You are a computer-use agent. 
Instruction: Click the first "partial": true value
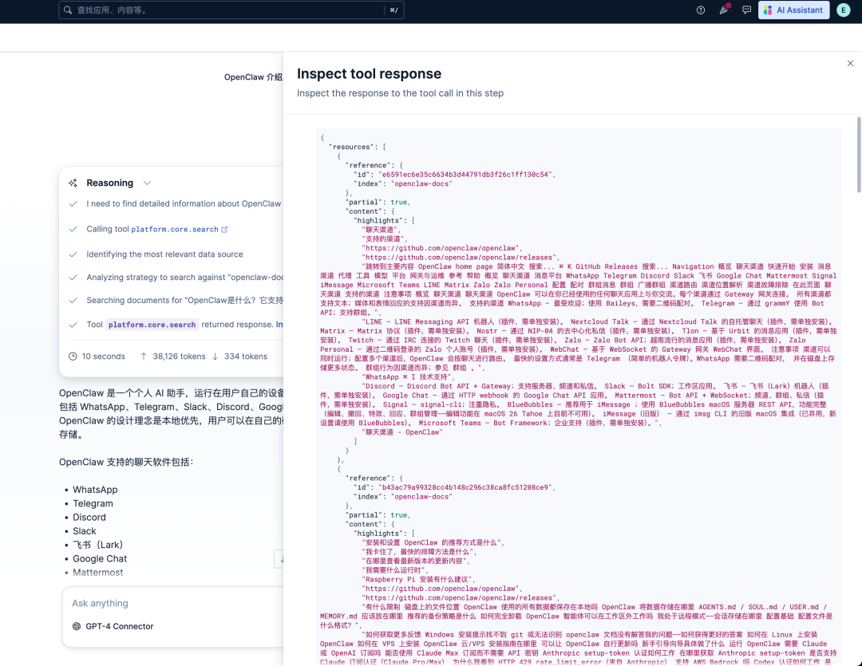(x=399, y=203)
